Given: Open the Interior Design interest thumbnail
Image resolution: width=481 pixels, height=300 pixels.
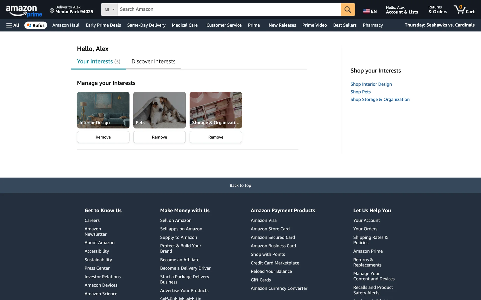Looking at the screenshot, I should 103,110.
